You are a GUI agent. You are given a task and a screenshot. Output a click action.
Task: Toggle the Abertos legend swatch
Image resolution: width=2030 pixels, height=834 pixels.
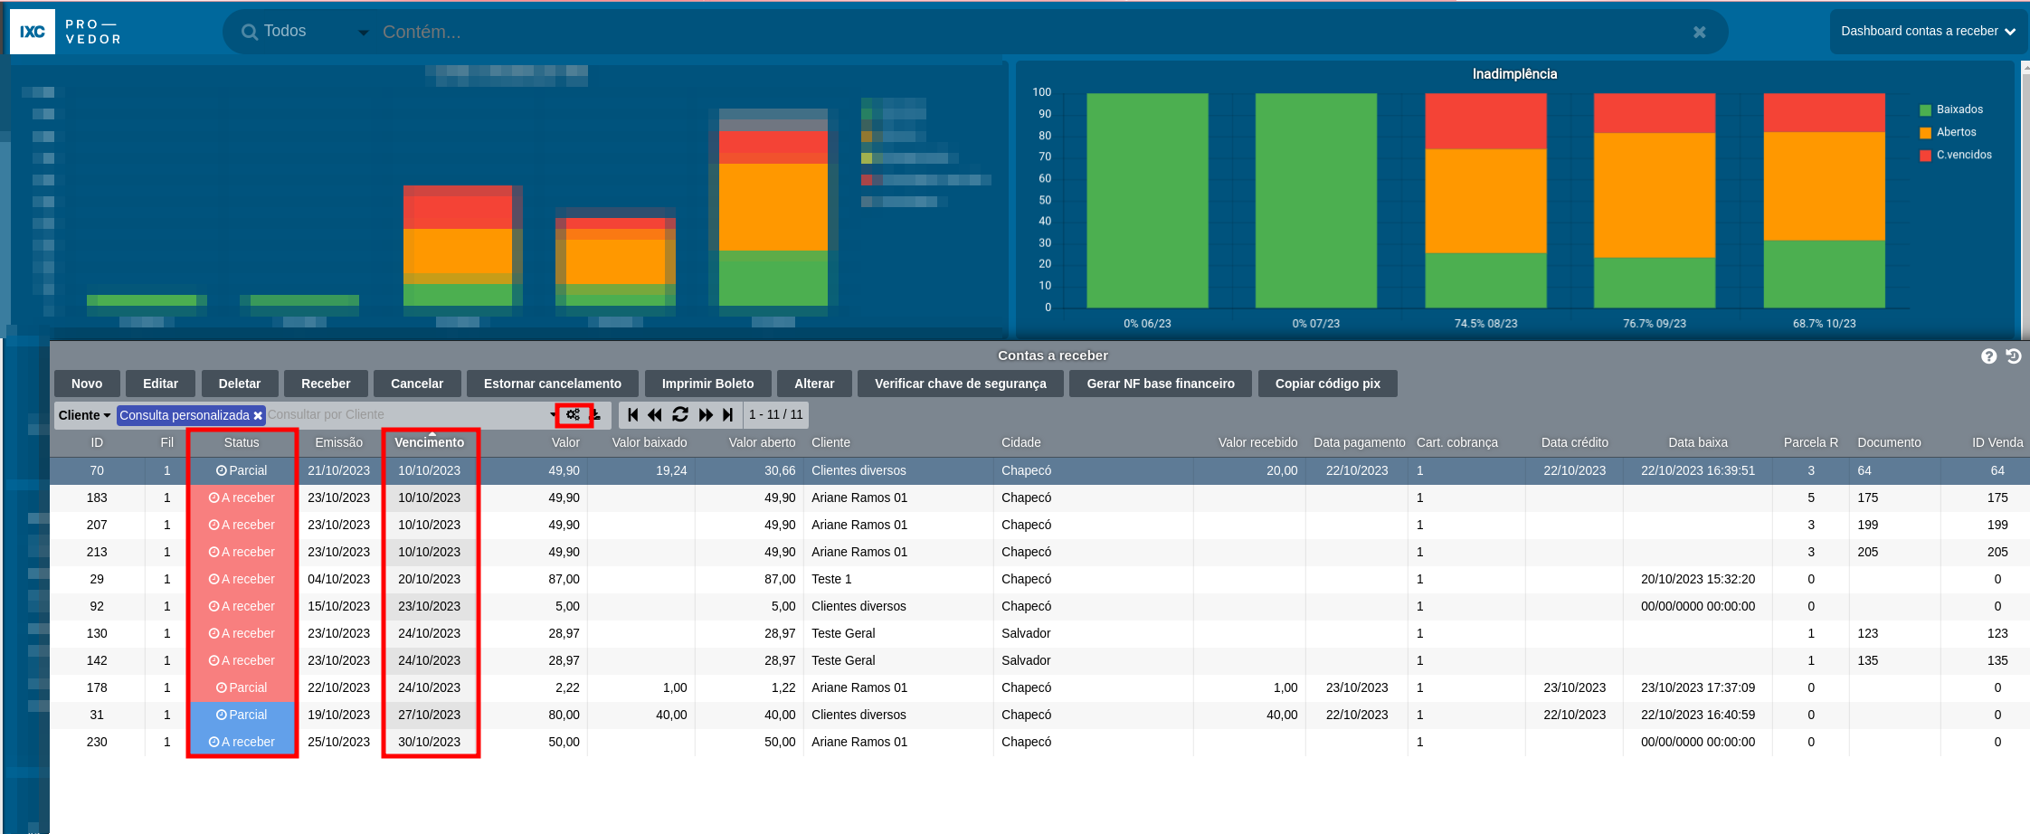[1926, 133]
